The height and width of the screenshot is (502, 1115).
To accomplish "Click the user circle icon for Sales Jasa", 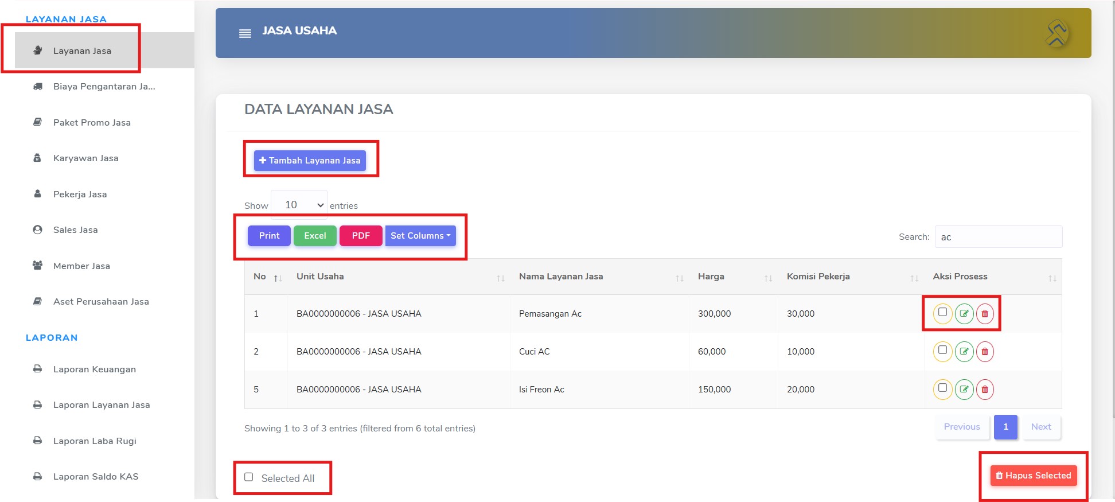I will coord(38,229).
